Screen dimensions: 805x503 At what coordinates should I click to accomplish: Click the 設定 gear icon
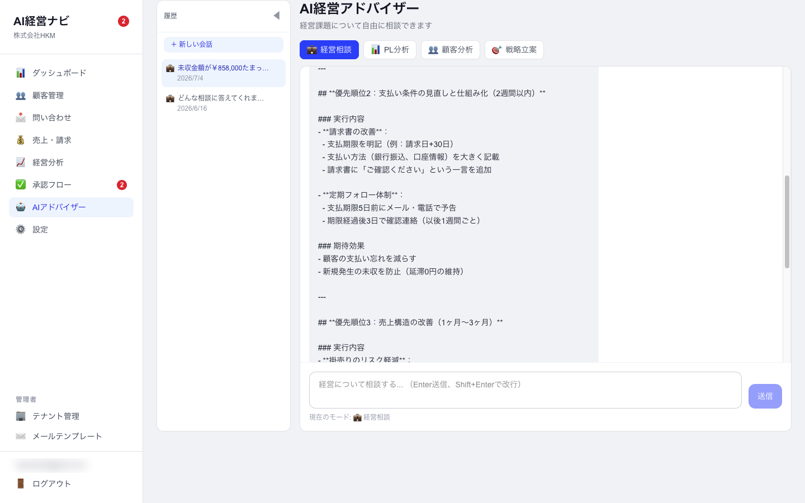pos(21,229)
